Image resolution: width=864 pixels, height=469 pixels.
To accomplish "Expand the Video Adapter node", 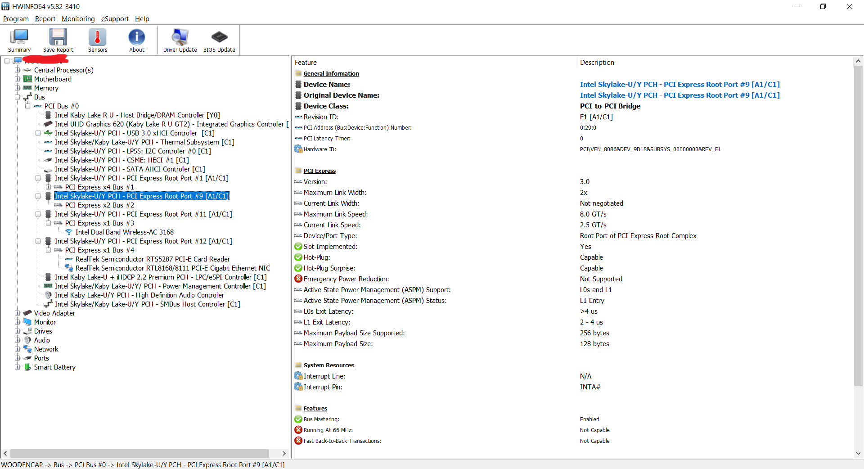I will [17, 313].
